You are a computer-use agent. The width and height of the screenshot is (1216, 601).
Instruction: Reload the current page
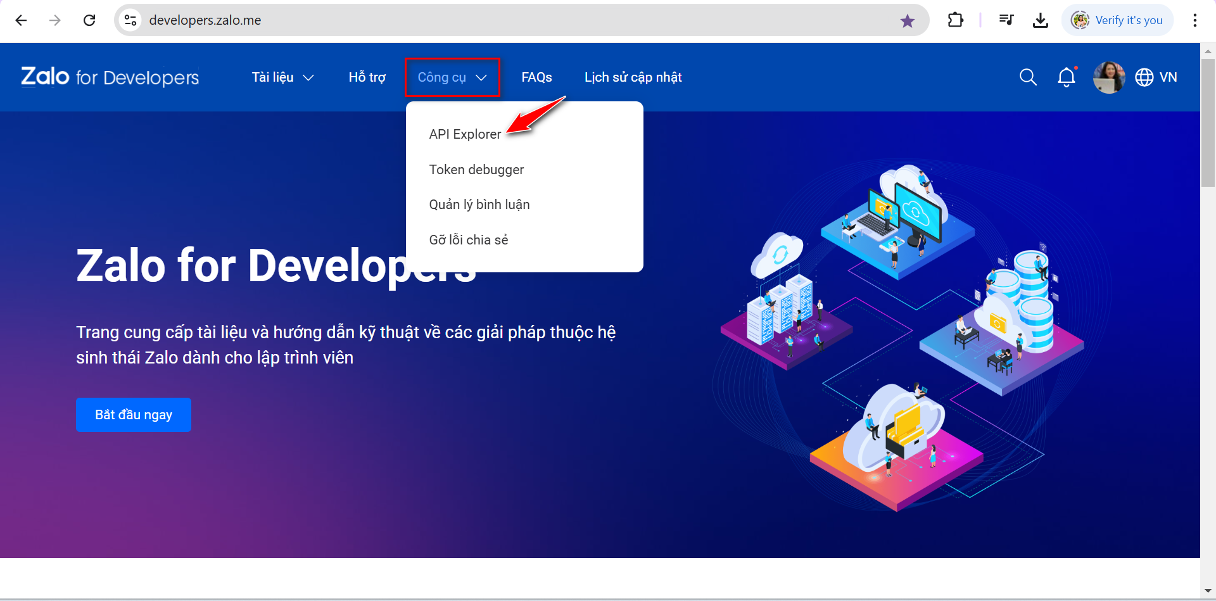[89, 20]
